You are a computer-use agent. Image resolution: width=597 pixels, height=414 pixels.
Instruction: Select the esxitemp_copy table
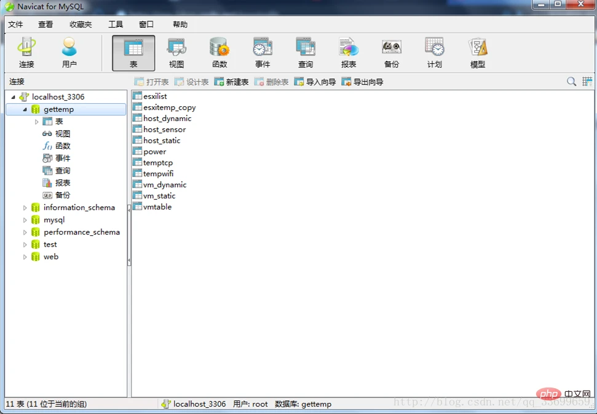pos(165,107)
